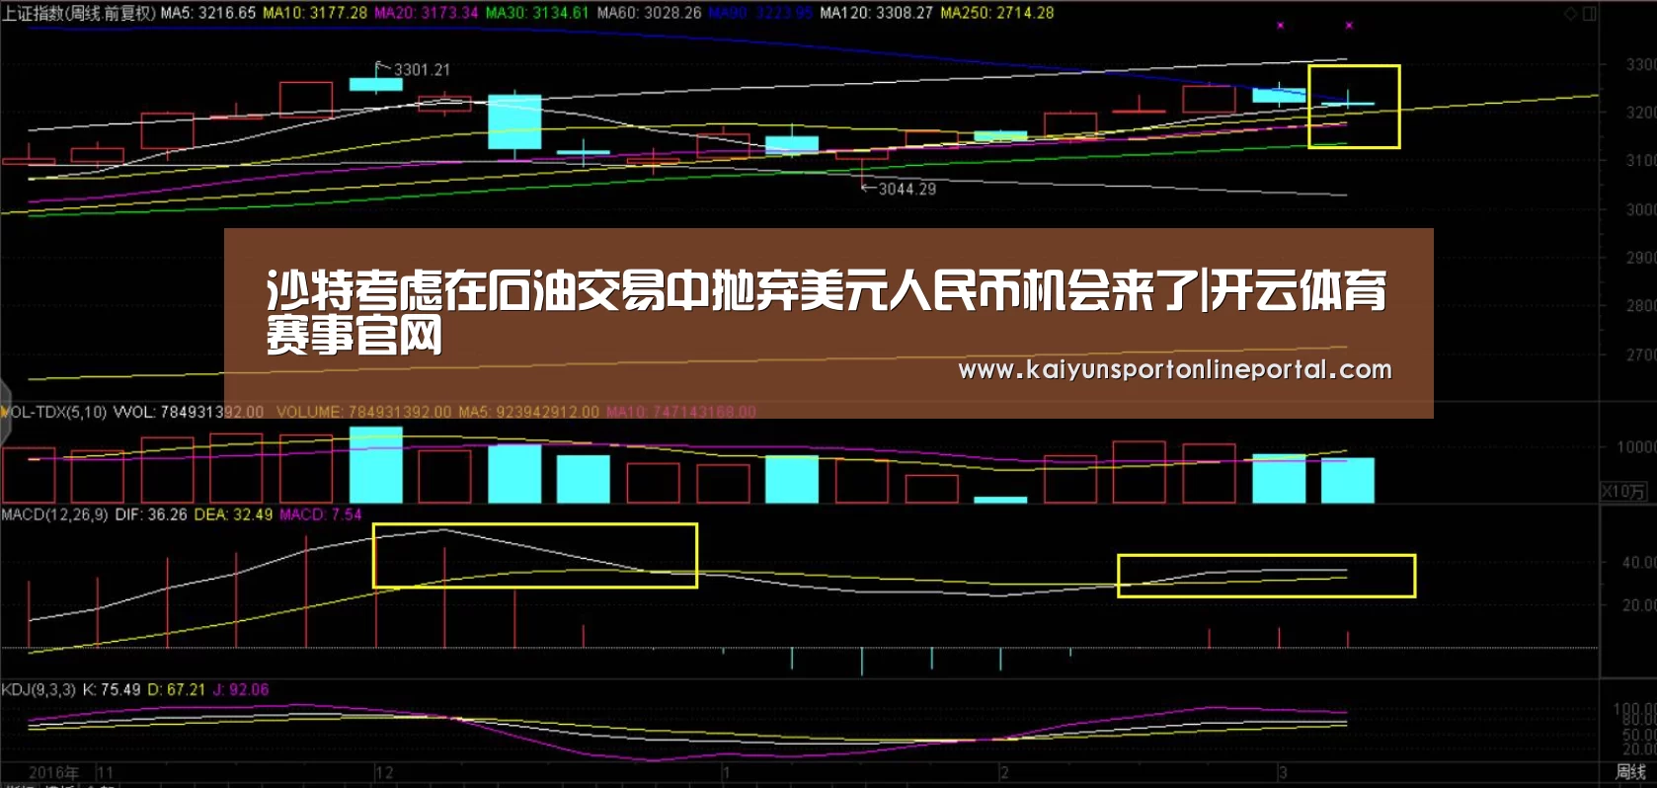The height and width of the screenshot is (788, 1657).
Task: Select the MA60: 3028.26 indicator label
Action: (x=649, y=13)
